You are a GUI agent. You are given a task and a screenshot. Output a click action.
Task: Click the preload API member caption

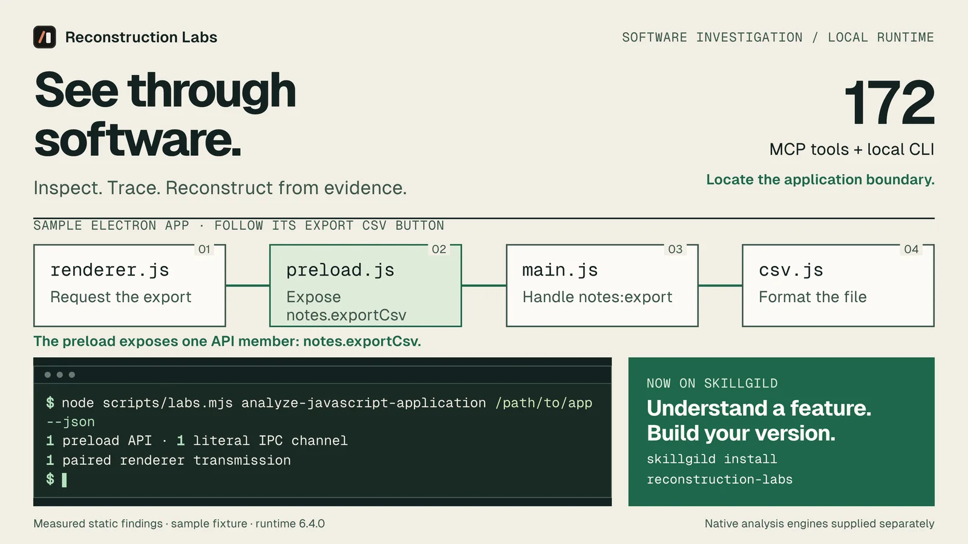coord(227,342)
